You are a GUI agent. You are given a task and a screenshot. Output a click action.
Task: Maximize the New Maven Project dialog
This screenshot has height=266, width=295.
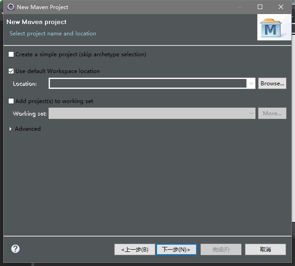coord(260,7)
